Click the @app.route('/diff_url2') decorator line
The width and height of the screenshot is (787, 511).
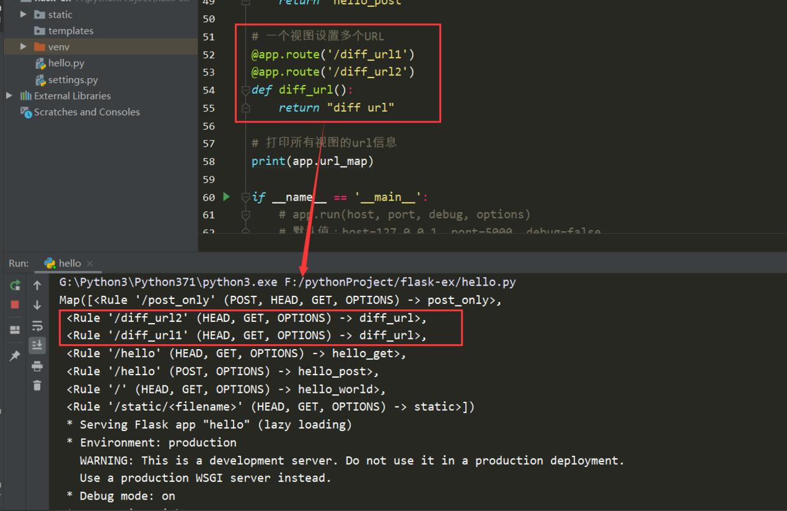pyautogui.click(x=333, y=72)
